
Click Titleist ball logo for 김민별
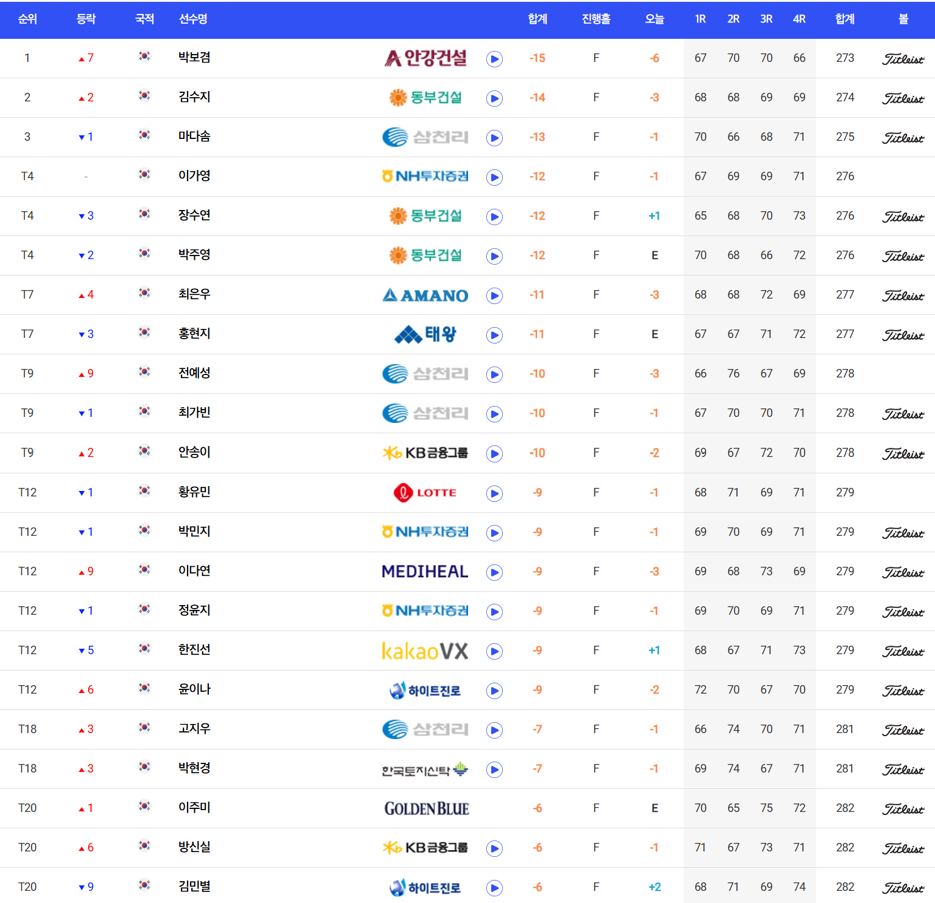coord(903,888)
